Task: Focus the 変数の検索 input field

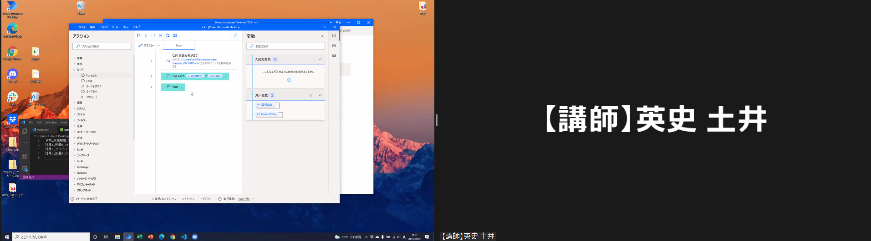Action: (285, 46)
